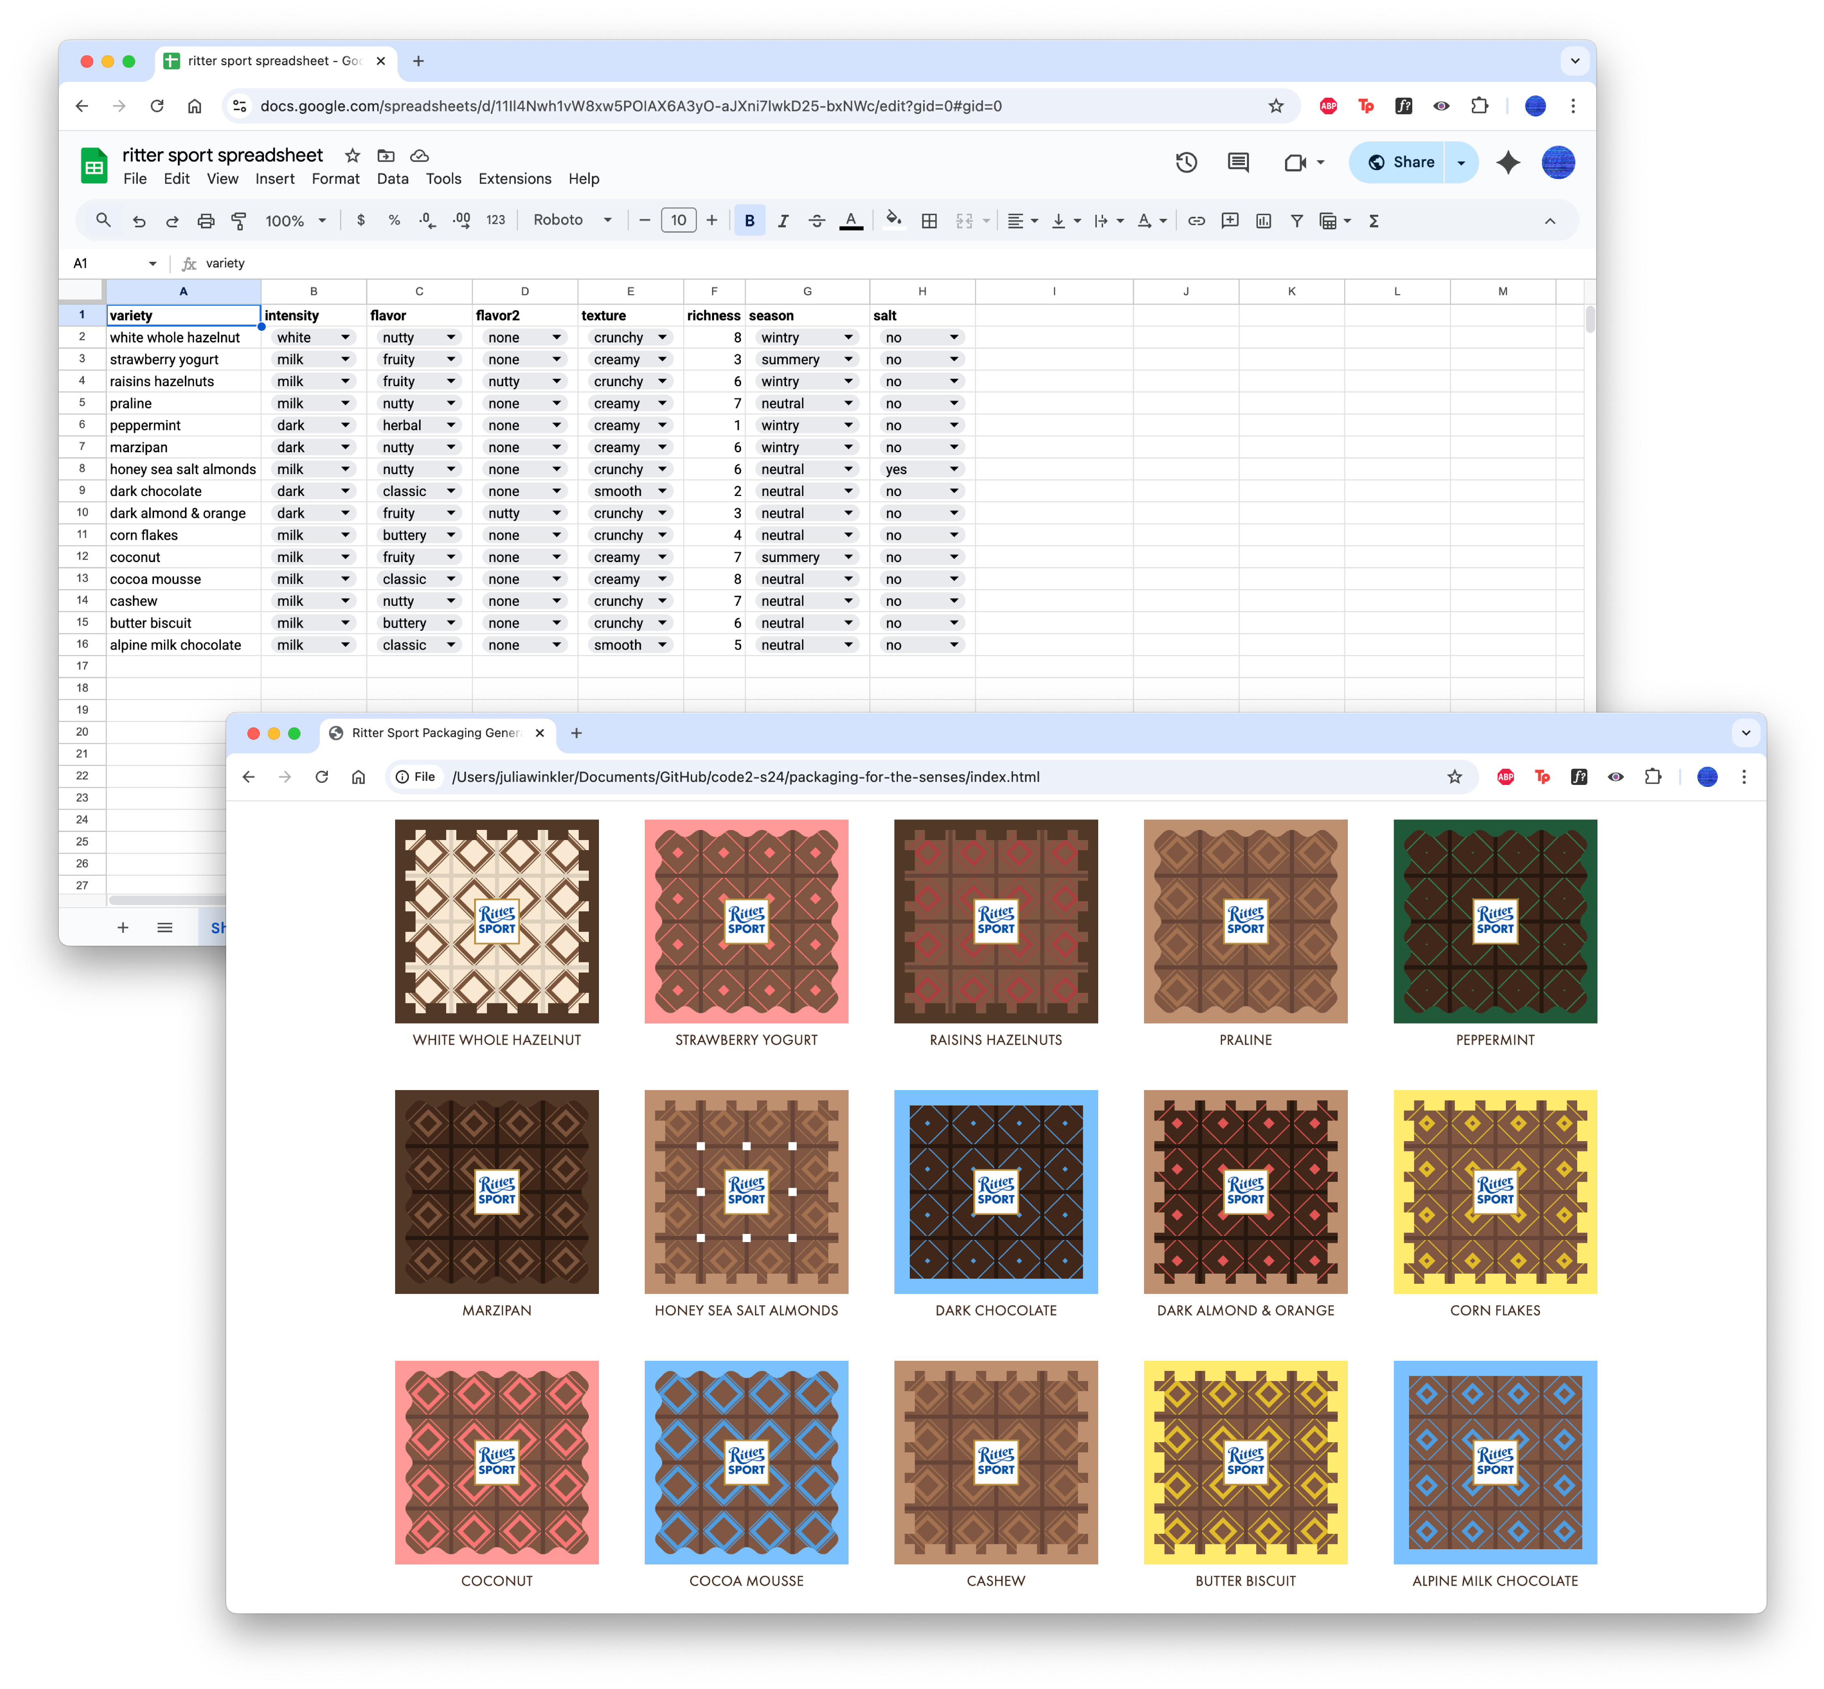
Task: Decrease decimal places icon in toolbar
Action: tap(427, 220)
